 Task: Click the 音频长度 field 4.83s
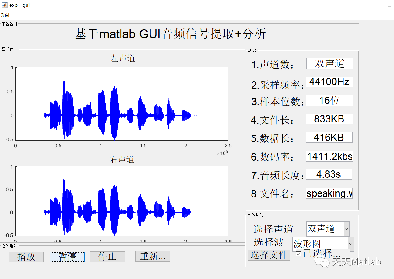click(x=329, y=174)
